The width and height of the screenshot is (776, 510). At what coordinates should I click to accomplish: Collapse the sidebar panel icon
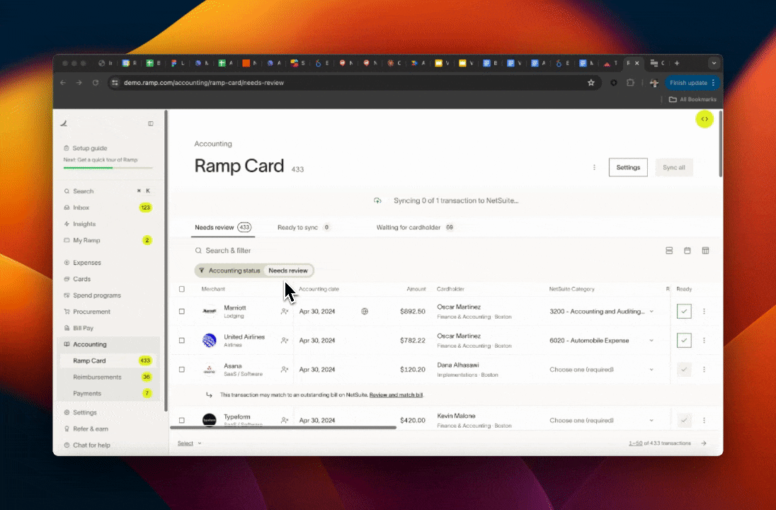point(151,124)
